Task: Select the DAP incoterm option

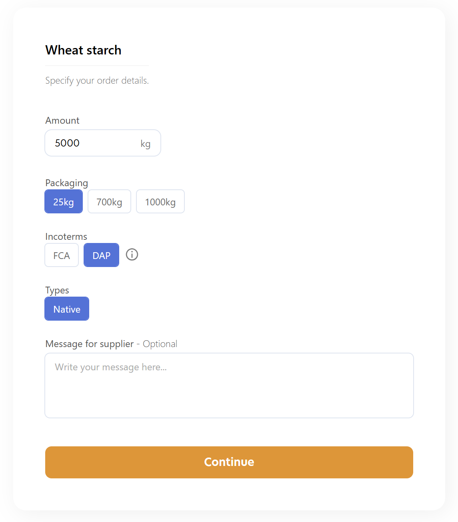Action: tap(101, 255)
